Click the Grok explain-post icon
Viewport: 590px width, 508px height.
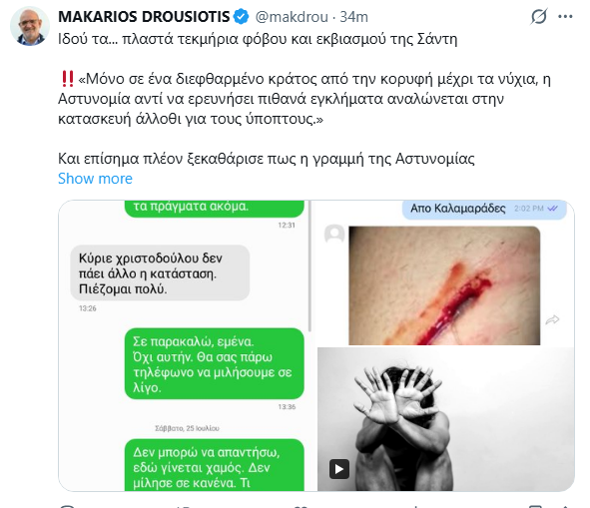(x=539, y=17)
